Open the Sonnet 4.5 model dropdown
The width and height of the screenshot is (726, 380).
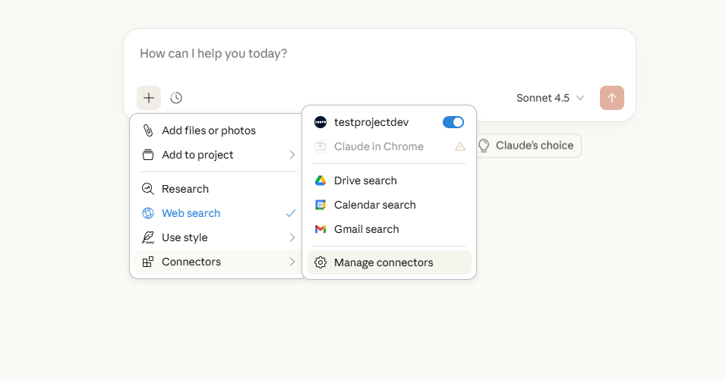click(550, 98)
